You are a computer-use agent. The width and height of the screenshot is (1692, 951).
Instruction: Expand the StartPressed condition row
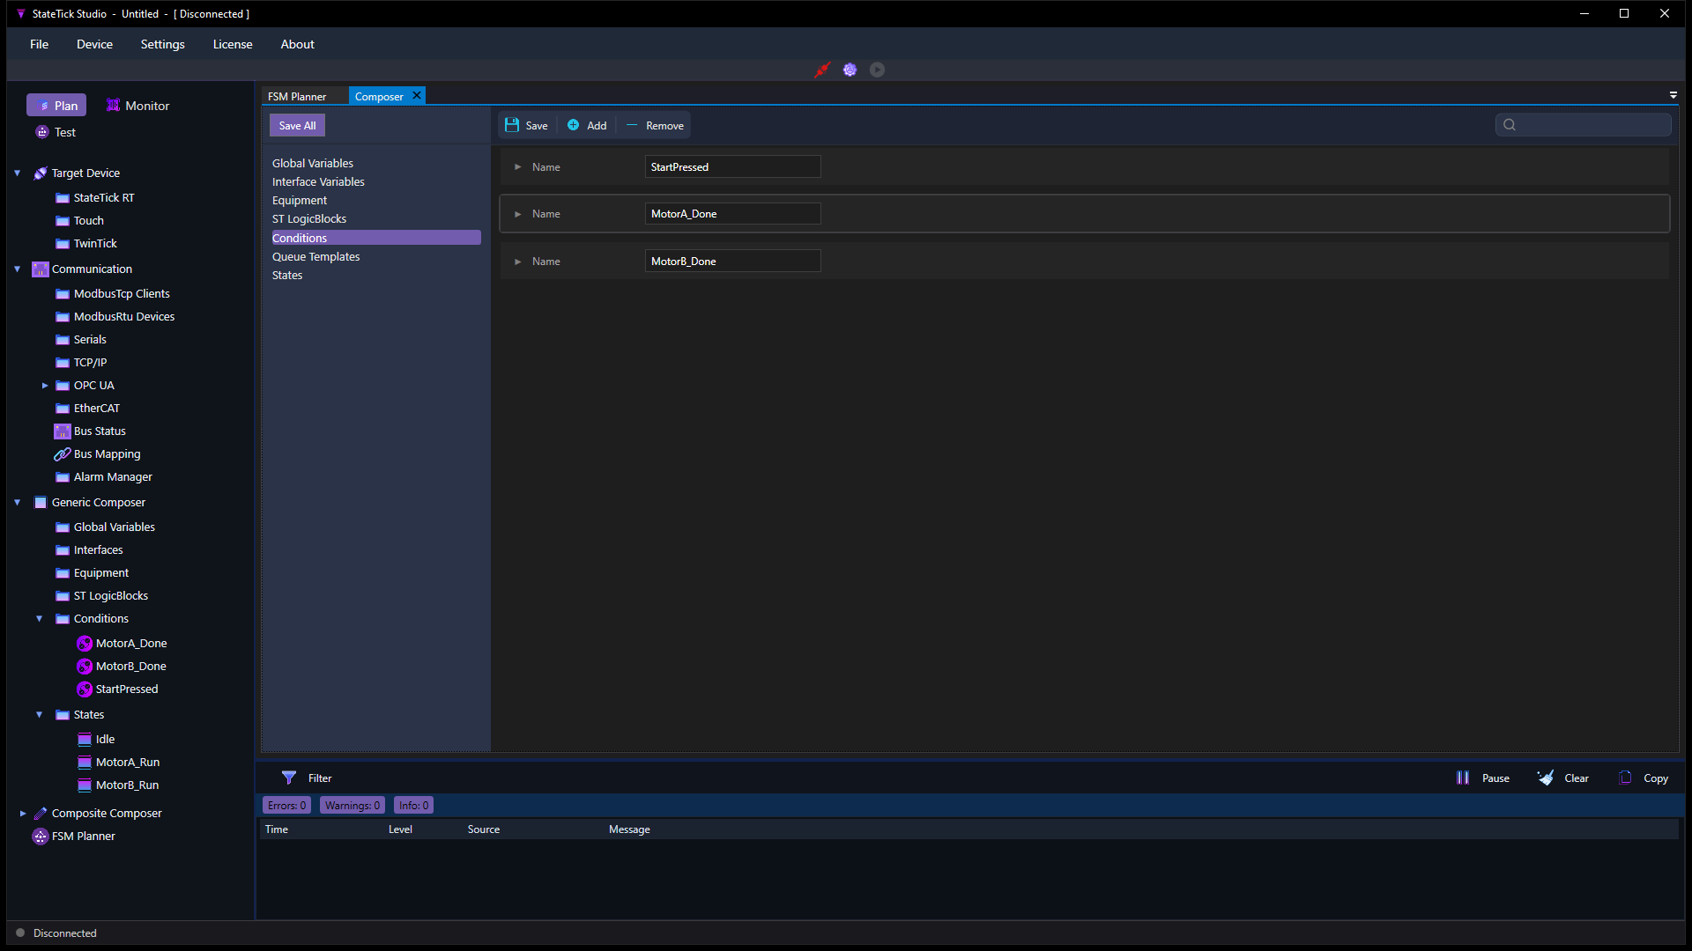click(518, 167)
